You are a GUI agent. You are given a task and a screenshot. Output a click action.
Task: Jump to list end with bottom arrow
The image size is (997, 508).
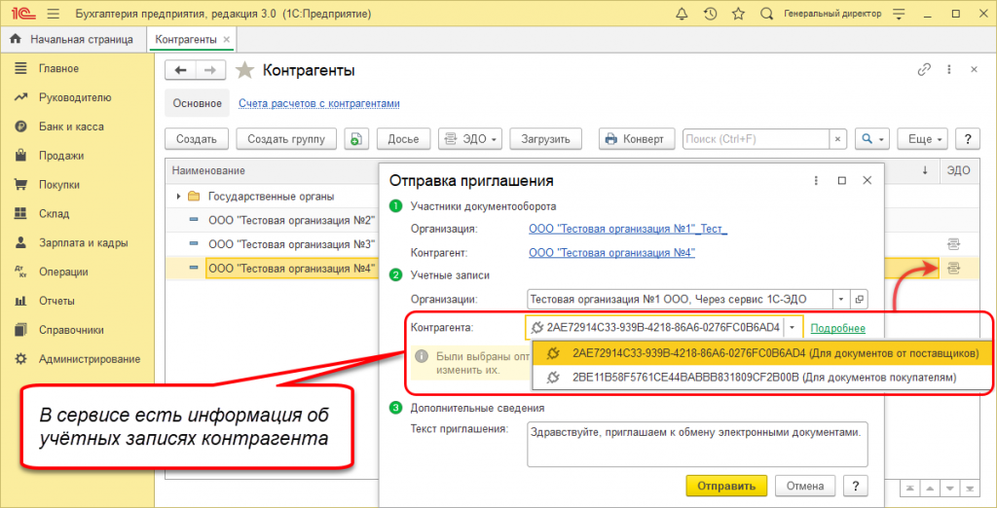(971, 489)
